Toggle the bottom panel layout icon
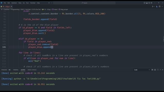 [x=147, y=3]
